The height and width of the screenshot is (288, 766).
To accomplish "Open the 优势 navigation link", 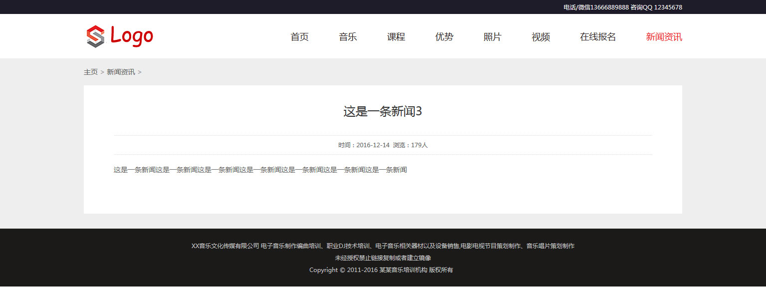I will 444,37.
